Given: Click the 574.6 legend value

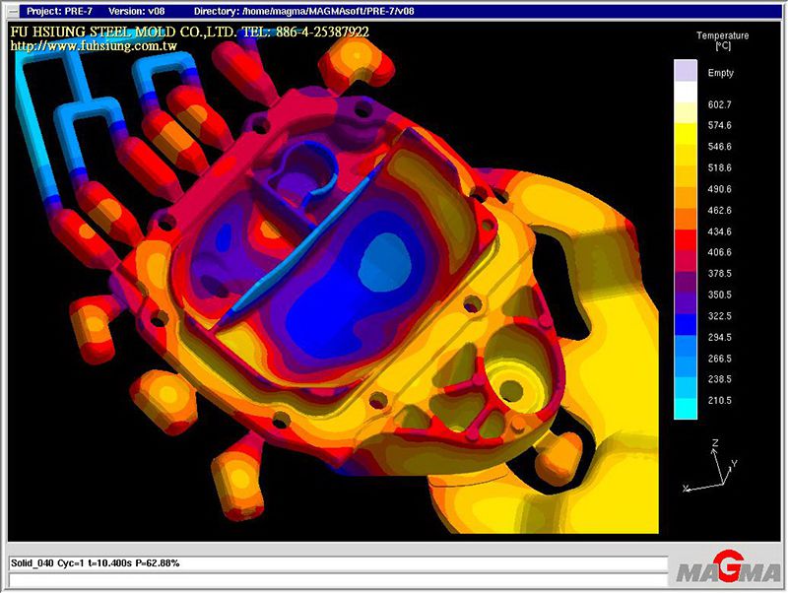Looking at the screenshot, I should tap(720, 125).
